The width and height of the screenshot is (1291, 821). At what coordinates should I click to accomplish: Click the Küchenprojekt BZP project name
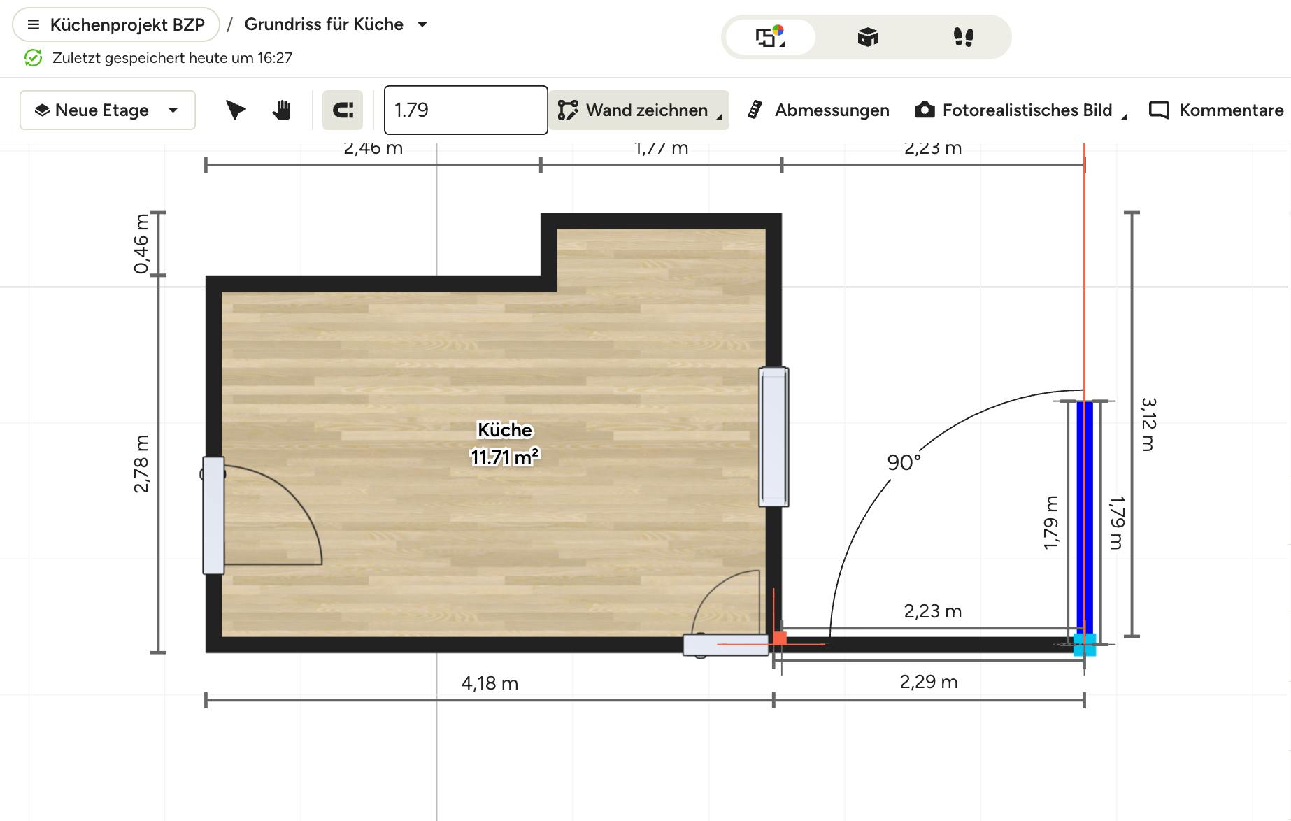click(x=127, y=25)
